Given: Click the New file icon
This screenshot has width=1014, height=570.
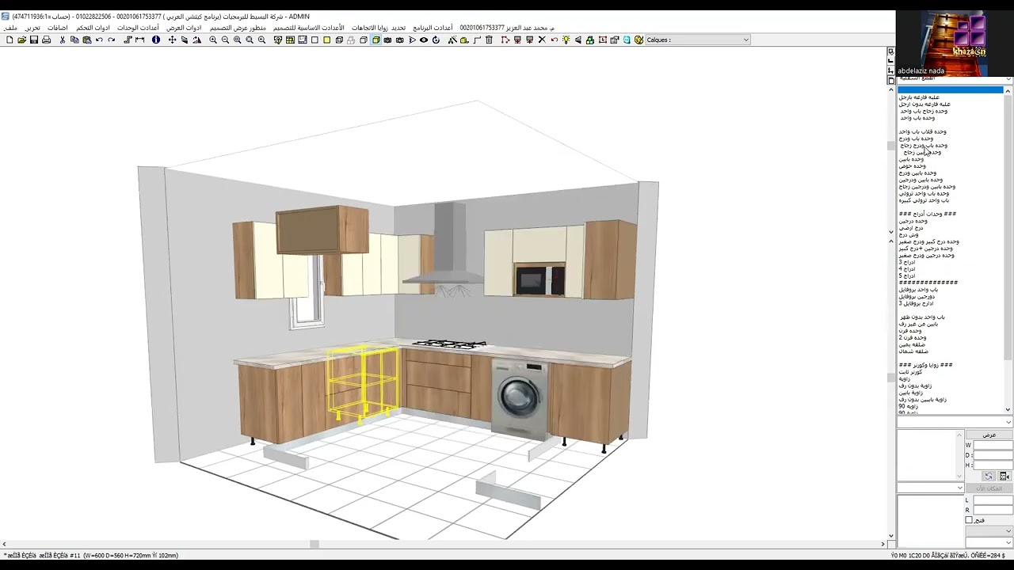Looking at the screenshot, I should coord(10,40).
